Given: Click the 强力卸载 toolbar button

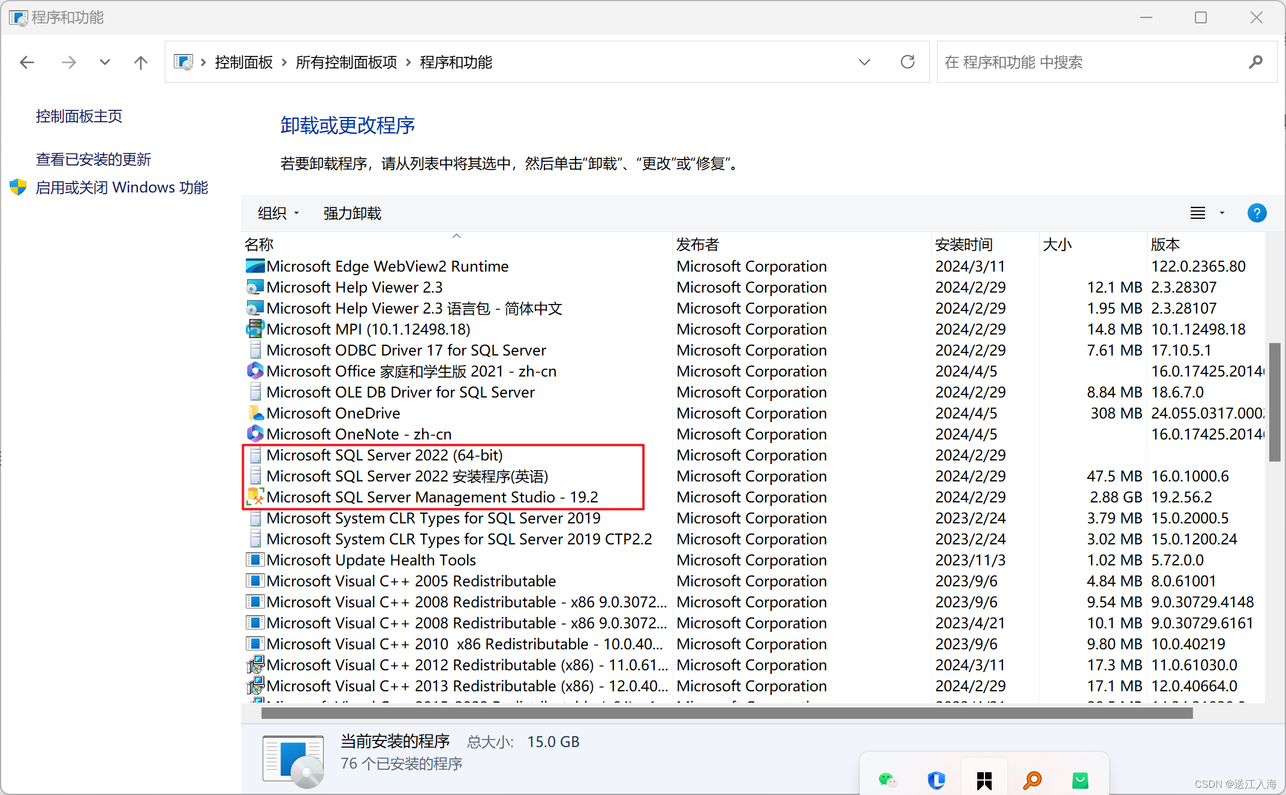Looking at the screenshot, I should [x=353, y=213].
